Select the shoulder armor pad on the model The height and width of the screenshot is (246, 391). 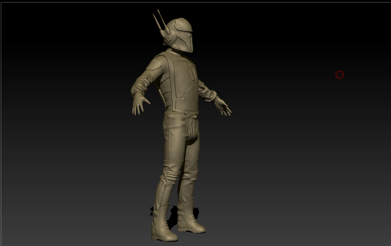pos(155,64)
